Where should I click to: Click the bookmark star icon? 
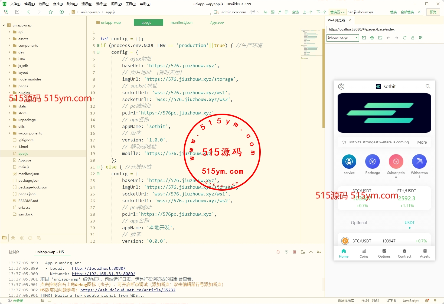pos(51,12)
